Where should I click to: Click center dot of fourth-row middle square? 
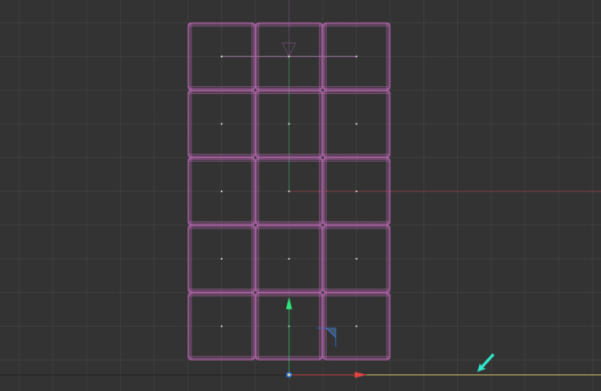coord(289,258)
